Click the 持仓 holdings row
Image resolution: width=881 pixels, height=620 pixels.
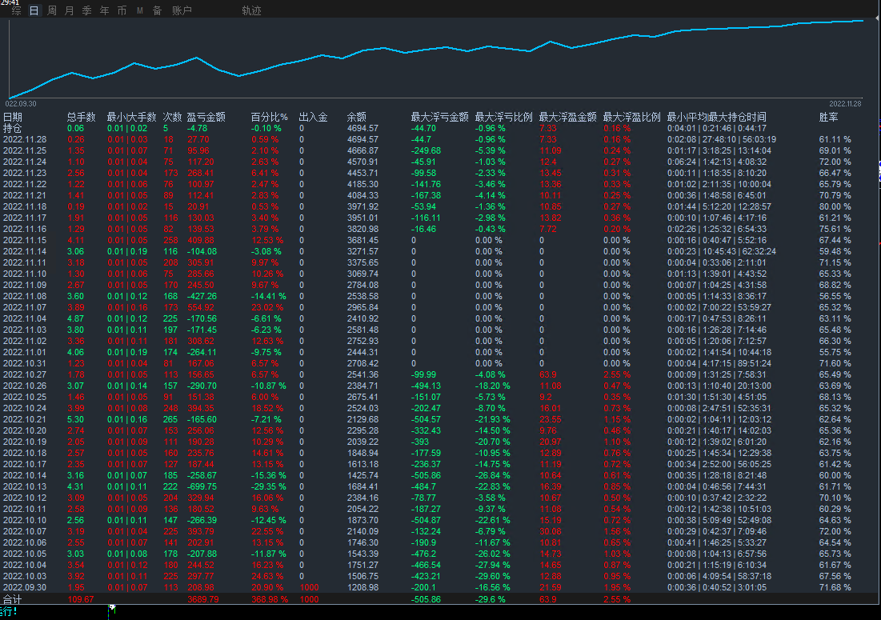point(13,128)
